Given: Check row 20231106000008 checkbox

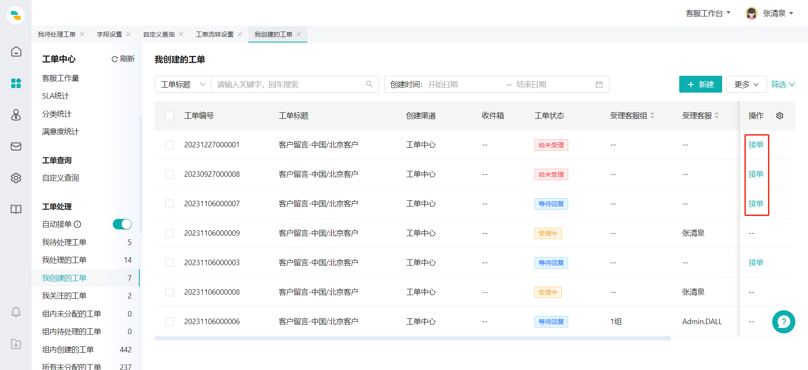Looking at the screenshot, I should pos(170,292).
